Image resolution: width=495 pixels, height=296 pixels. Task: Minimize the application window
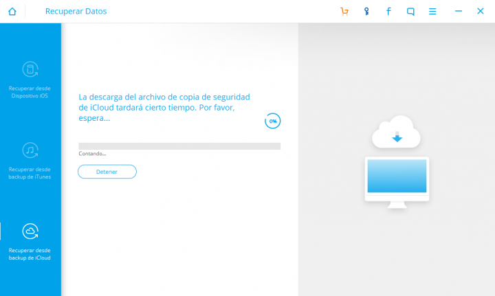pos(459,11)
